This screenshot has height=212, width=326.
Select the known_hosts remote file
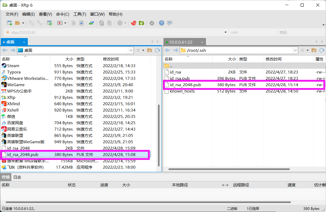244,91
